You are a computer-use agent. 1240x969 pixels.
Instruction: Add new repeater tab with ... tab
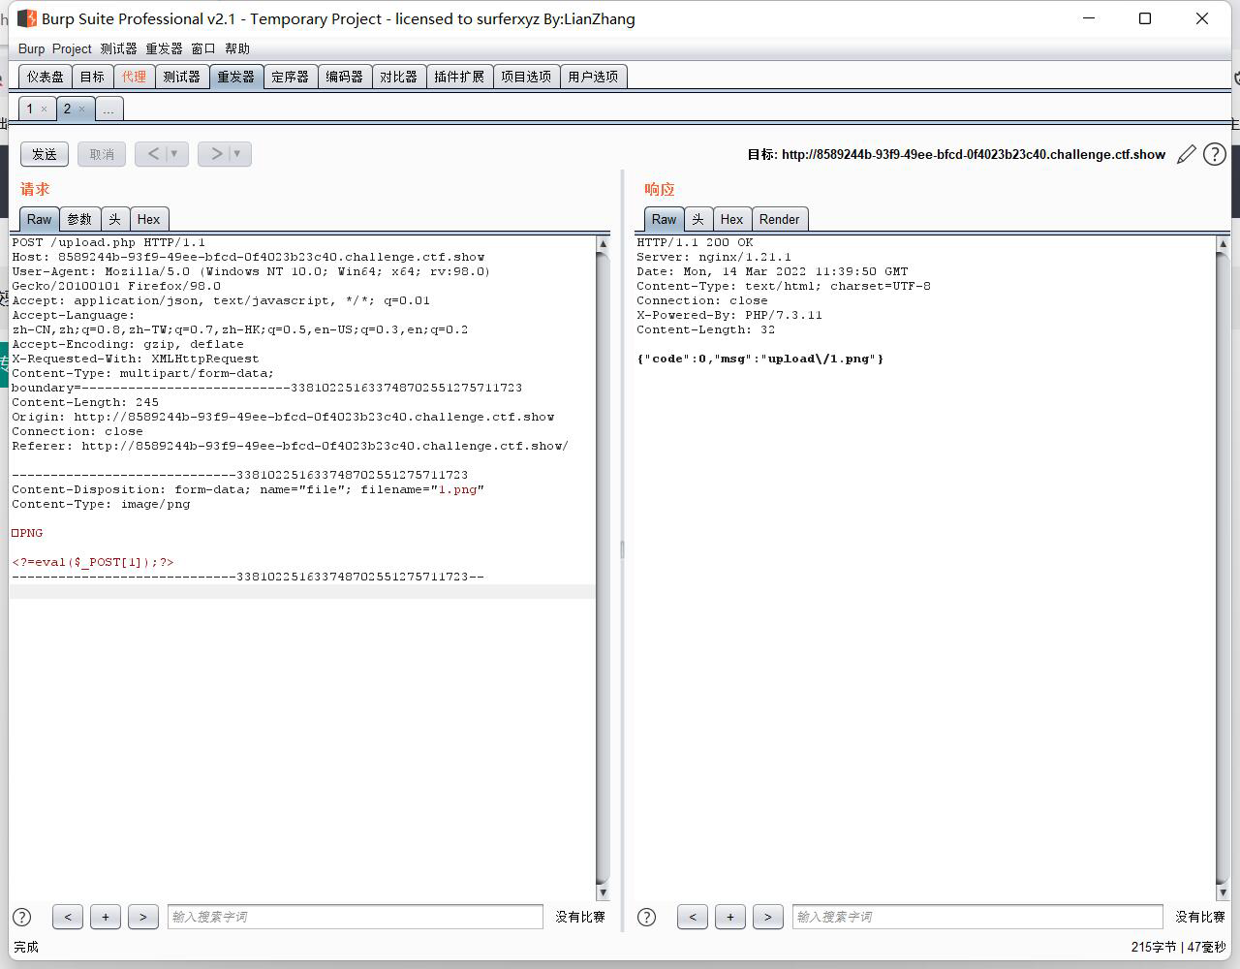[x=108, y=109]
